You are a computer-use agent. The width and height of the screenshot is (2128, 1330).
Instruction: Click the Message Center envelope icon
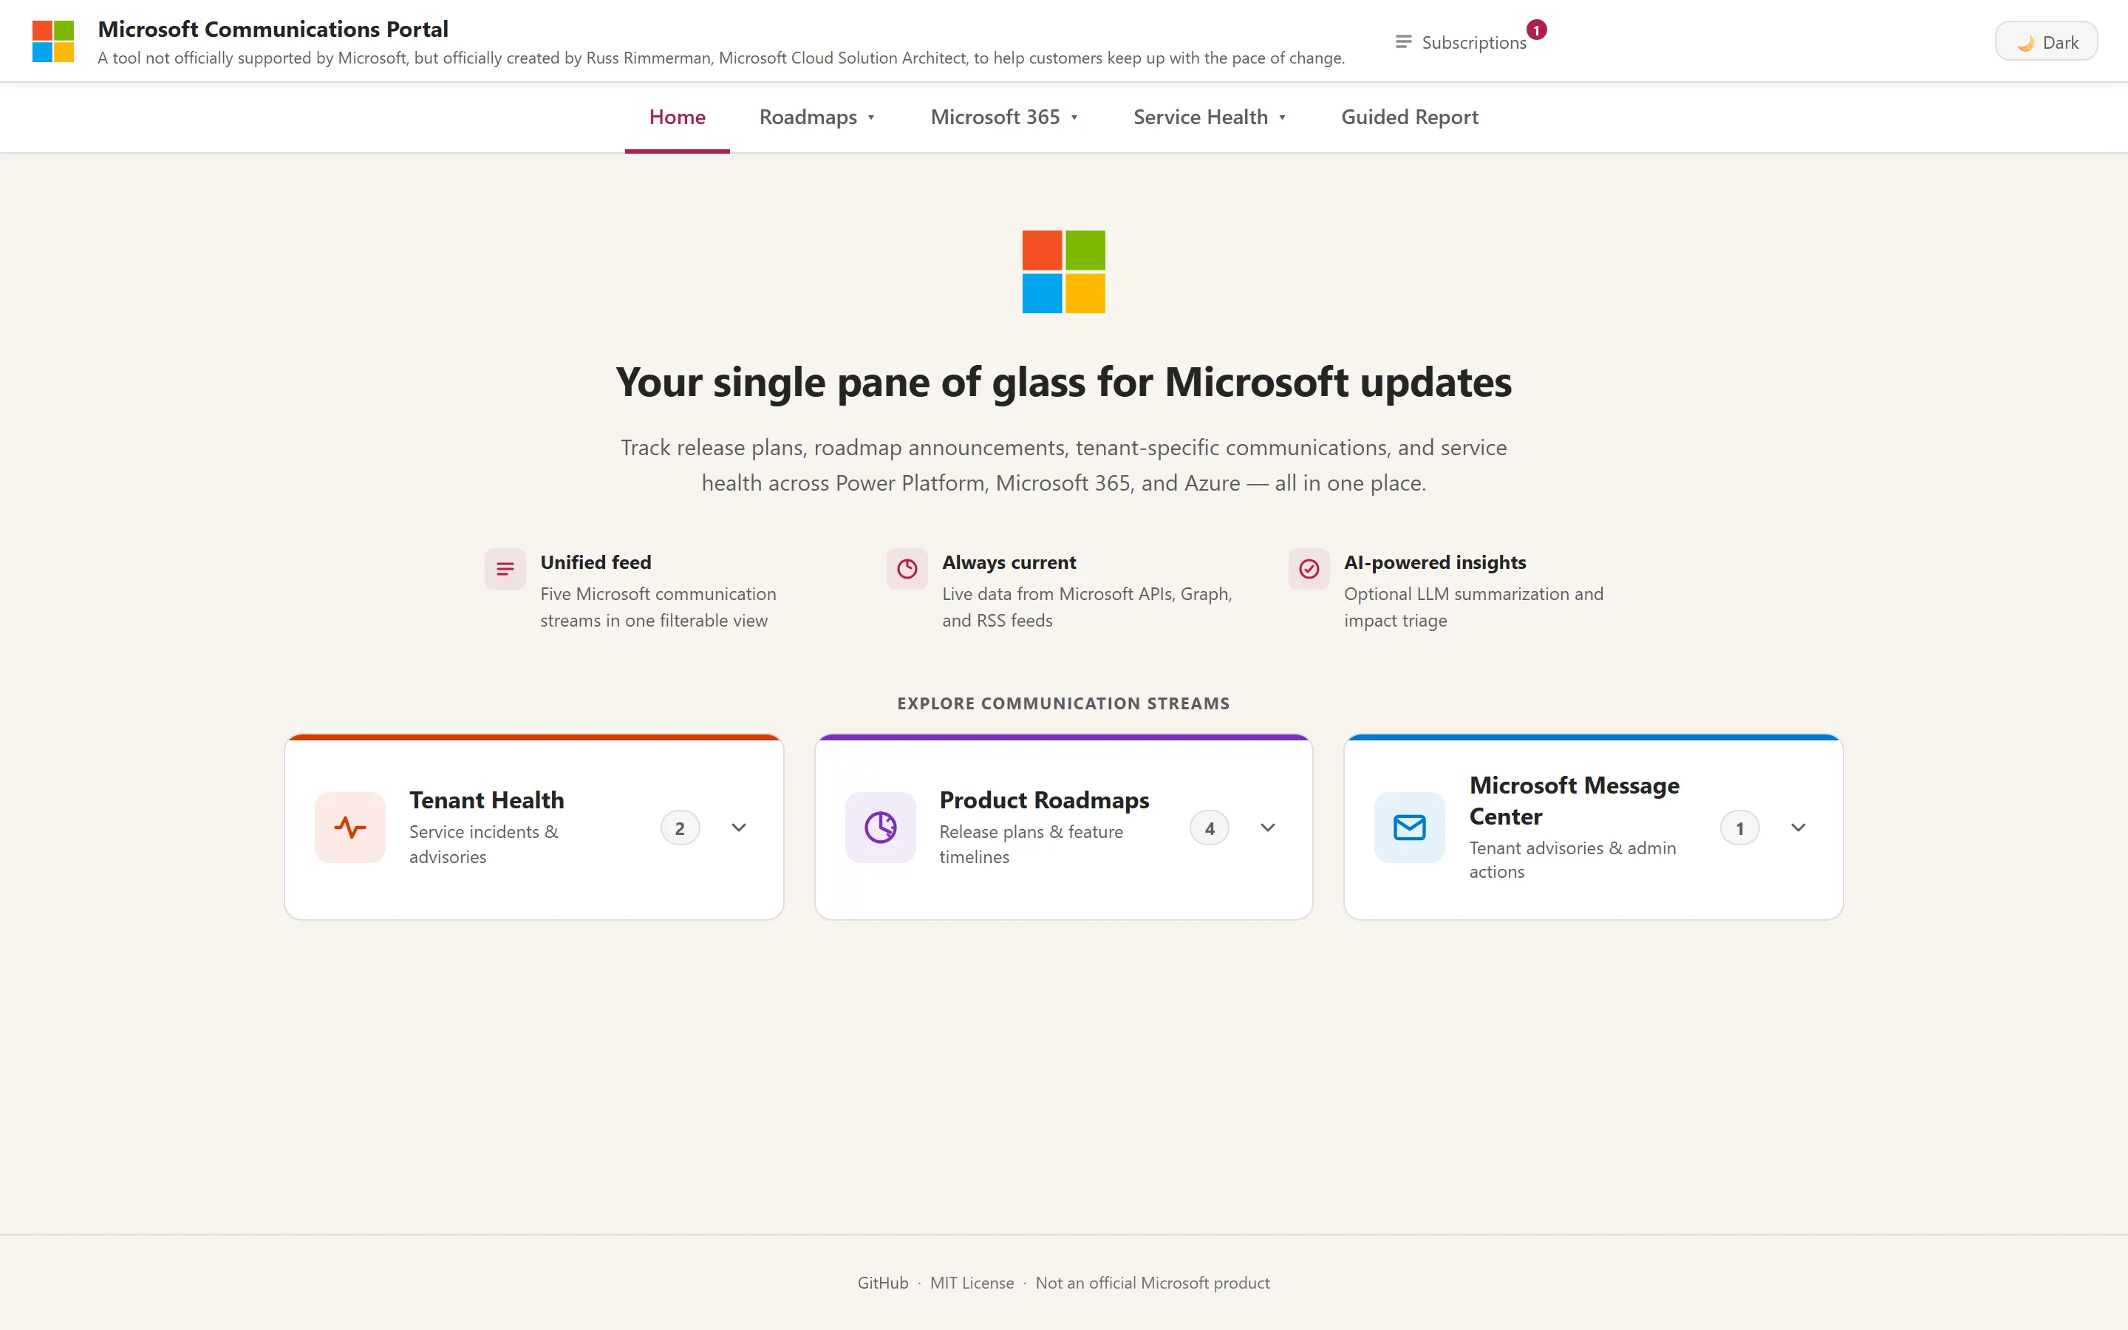pyautogui.click(x=1410, y=828)
